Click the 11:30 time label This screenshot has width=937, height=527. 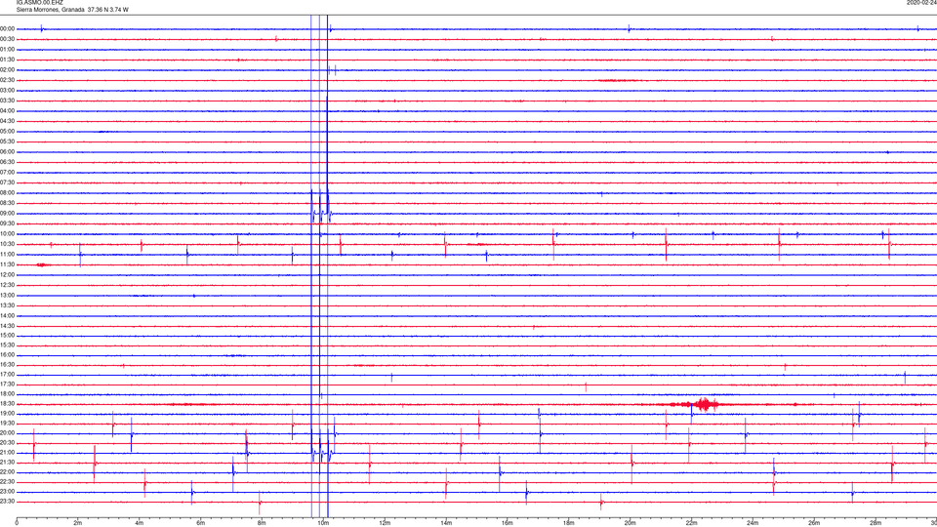pyautogui.click(x=8, y=264)
